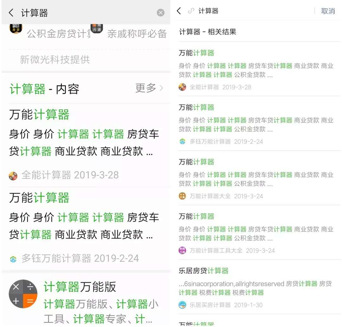Screen dimensions: 342x327
Task: Go back from left 计算器 search
Action: [11, 13]
